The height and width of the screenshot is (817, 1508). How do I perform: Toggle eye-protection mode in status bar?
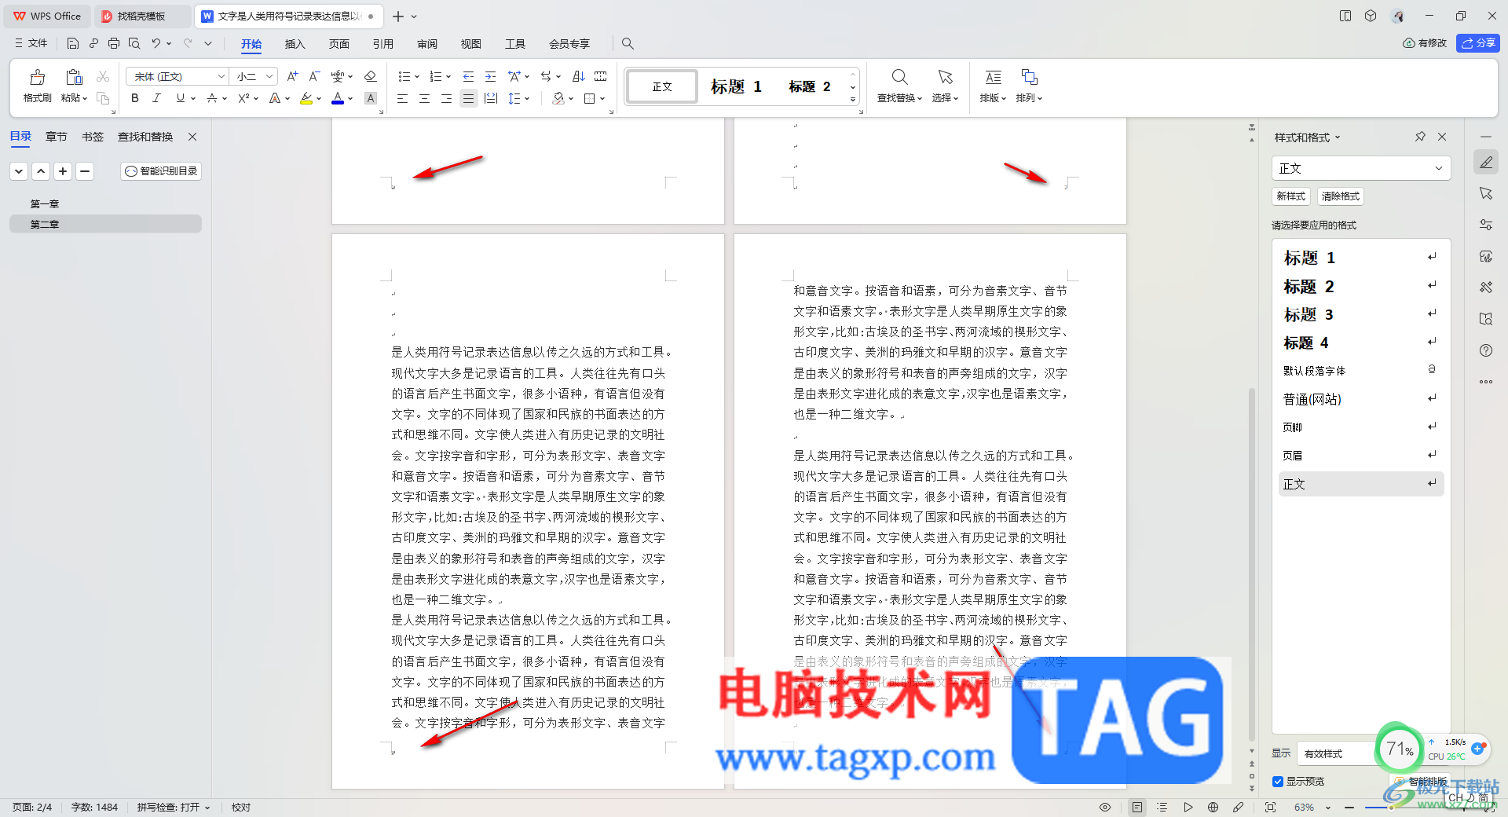click(1105, 807)
